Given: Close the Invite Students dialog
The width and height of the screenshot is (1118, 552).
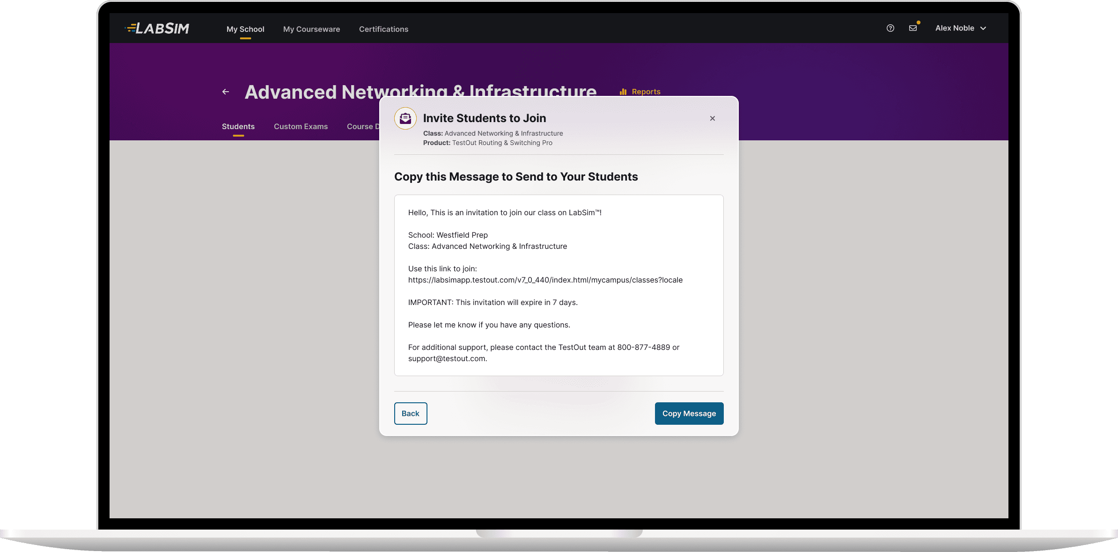Looking at the screenshot, I should pyautogui.click(x=712, y=118).
